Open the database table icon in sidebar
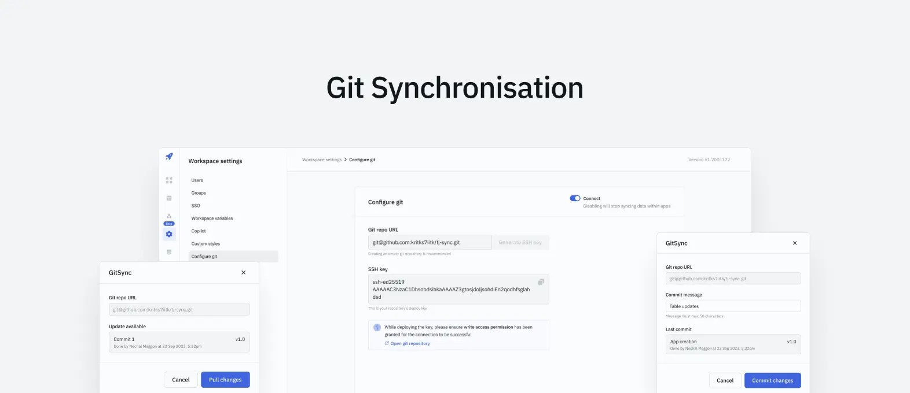The width and height of the screenshot is (910, 393). [x=169, y=198]
